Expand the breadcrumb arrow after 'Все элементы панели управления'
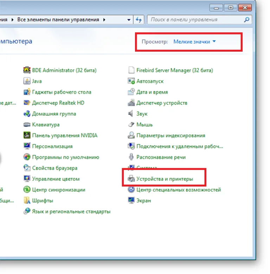 click(104, 20)
